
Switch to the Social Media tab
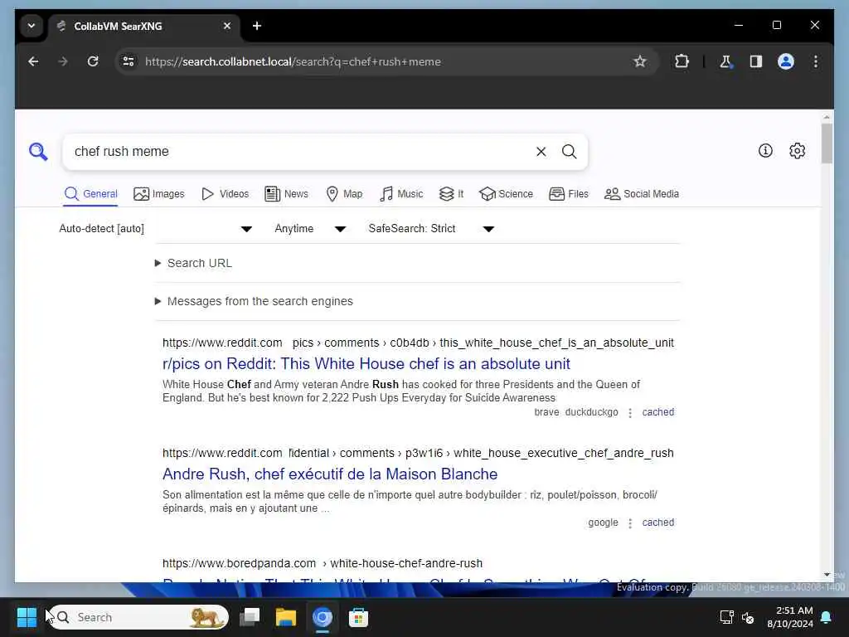(x=642, y=194)
